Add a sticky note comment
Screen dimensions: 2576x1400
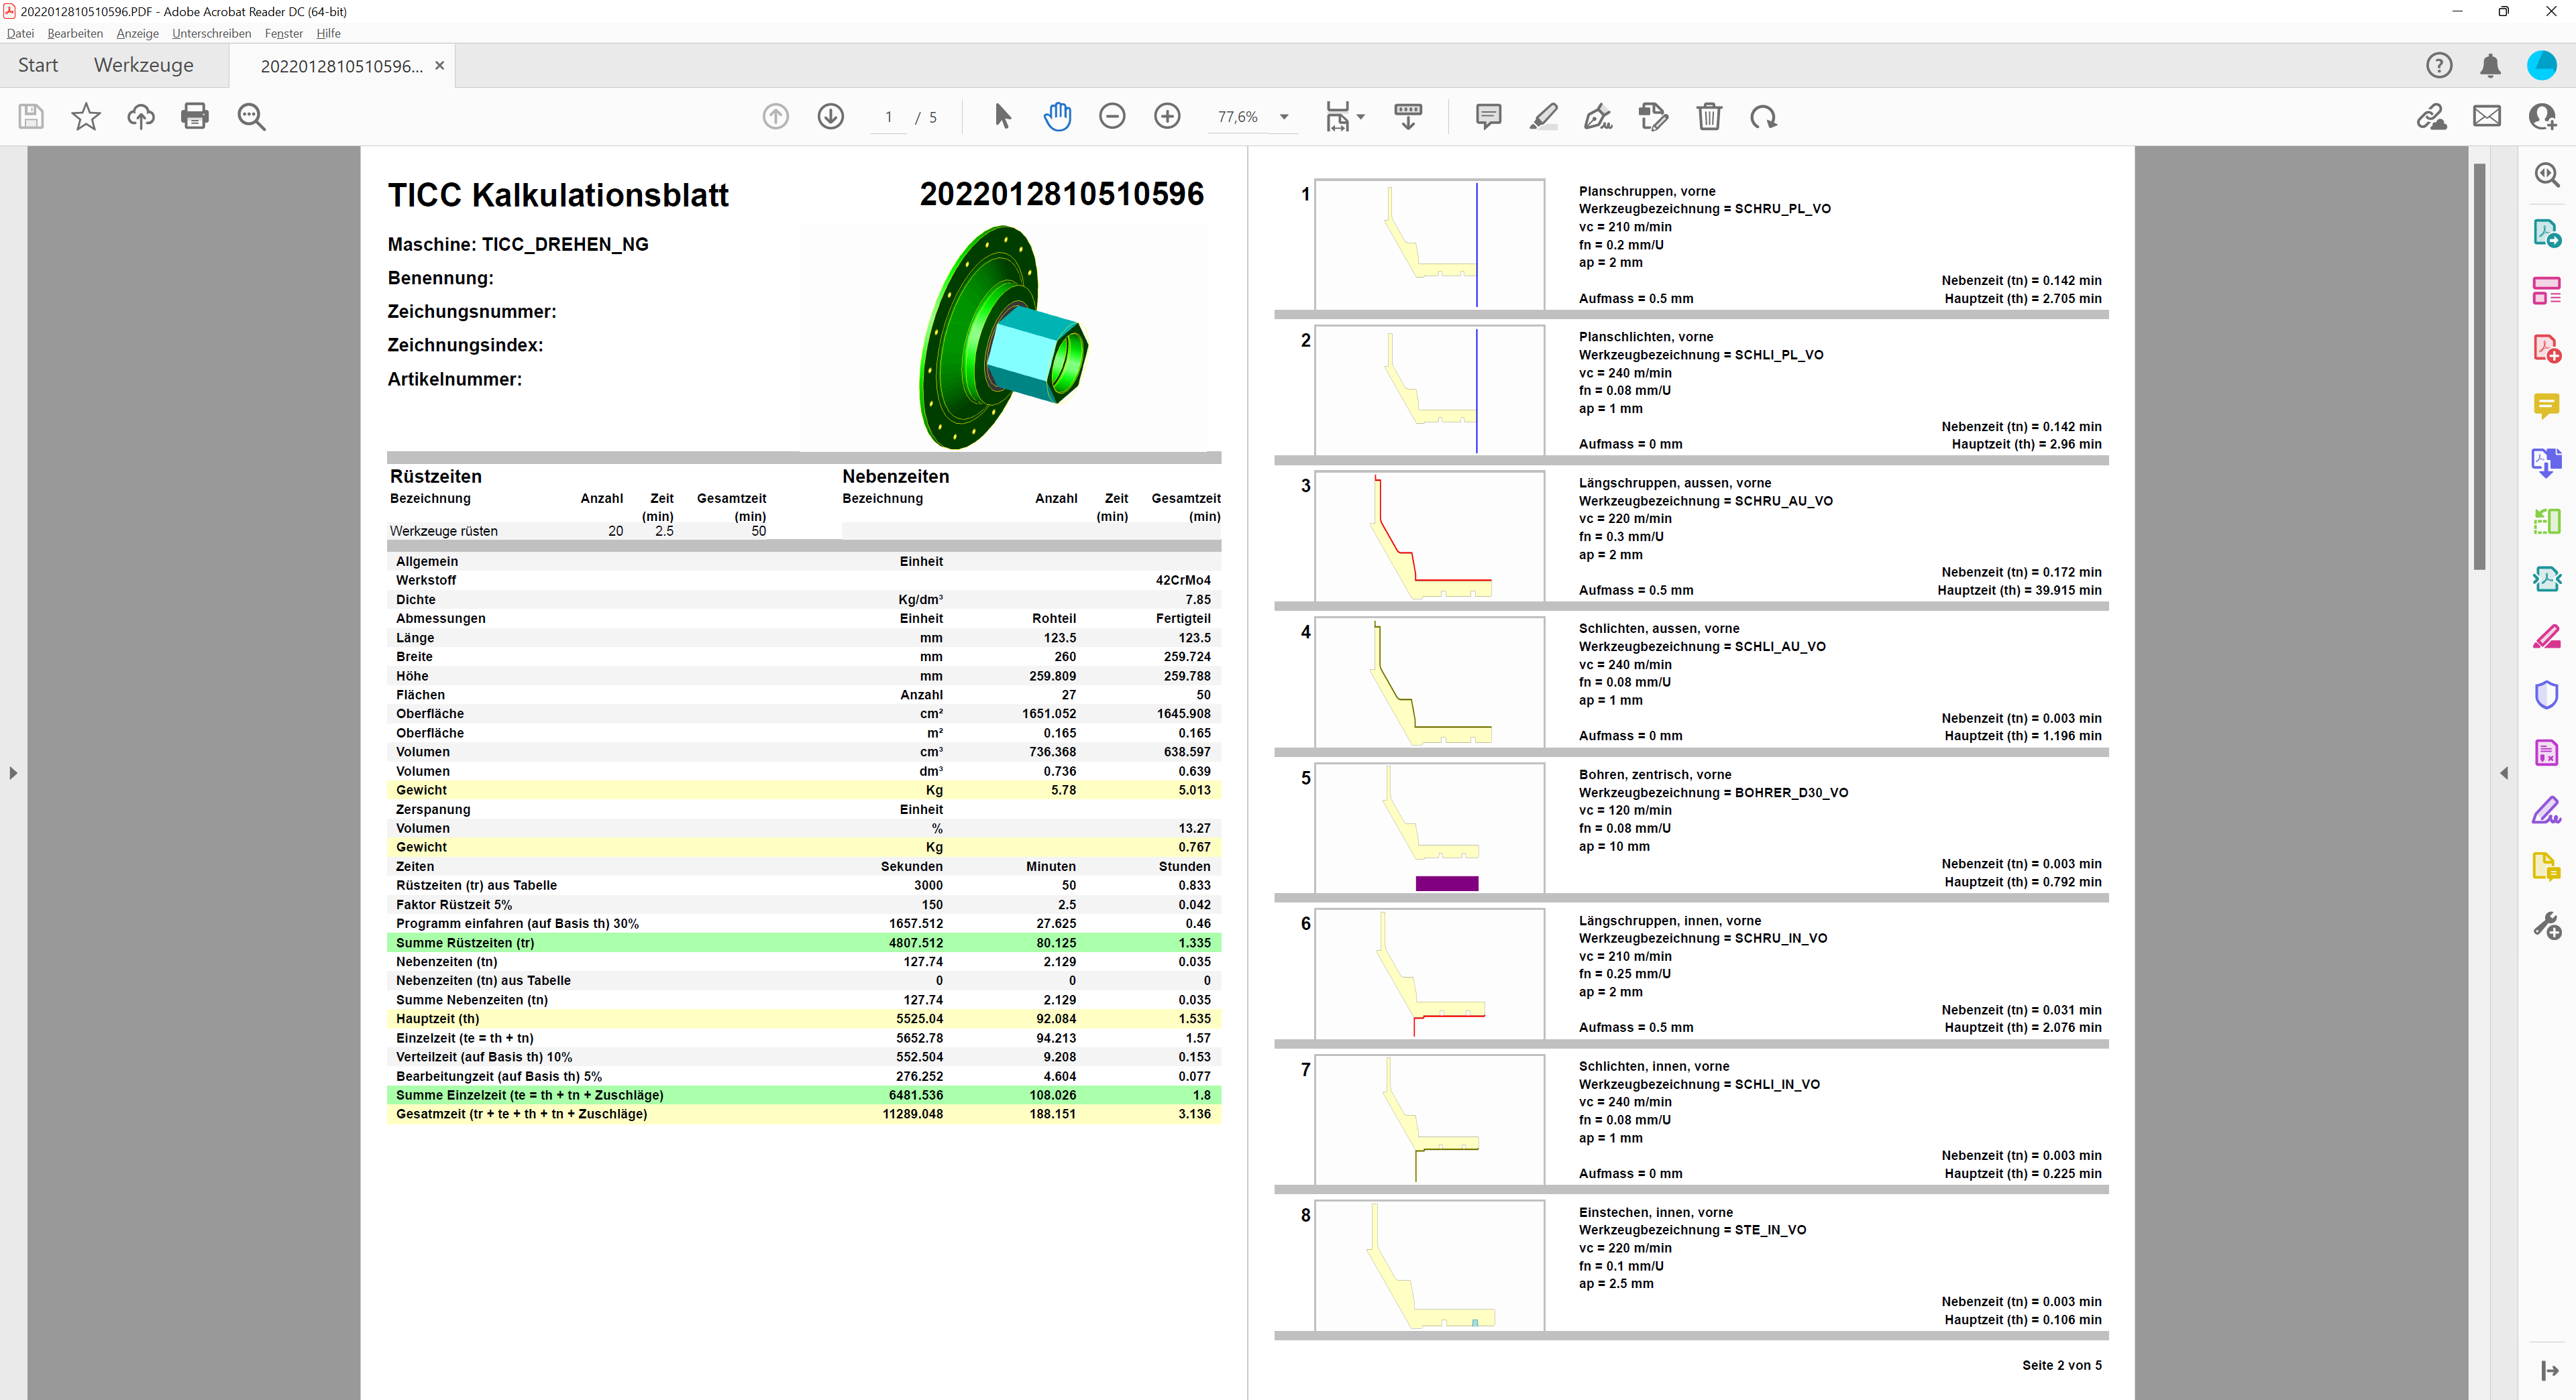click(1488, 117)
